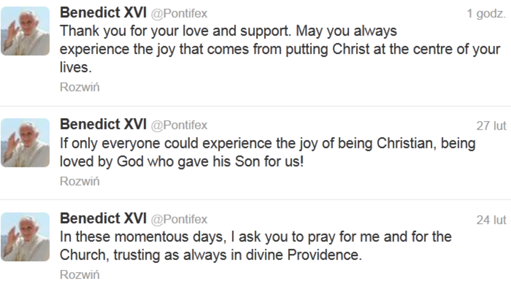Open Benedict XVI name on the first tweet
Image resolution: width=511 pixels, height=292 pixels.
103,13
